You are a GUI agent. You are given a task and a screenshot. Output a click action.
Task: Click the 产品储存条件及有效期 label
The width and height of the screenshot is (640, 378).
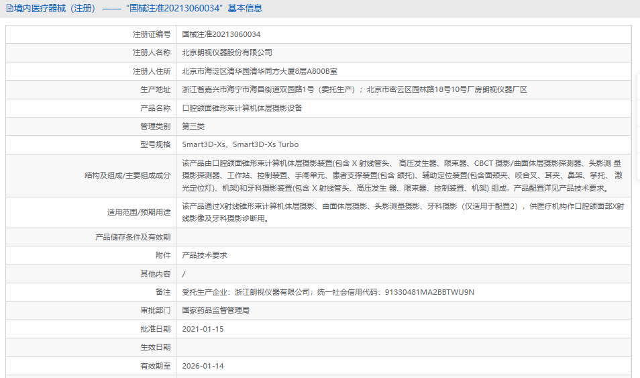click(133, 237)
